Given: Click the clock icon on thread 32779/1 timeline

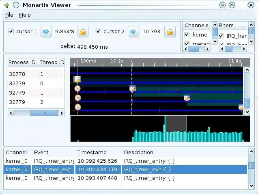Looking at the screenshot, I should (77, 98).
